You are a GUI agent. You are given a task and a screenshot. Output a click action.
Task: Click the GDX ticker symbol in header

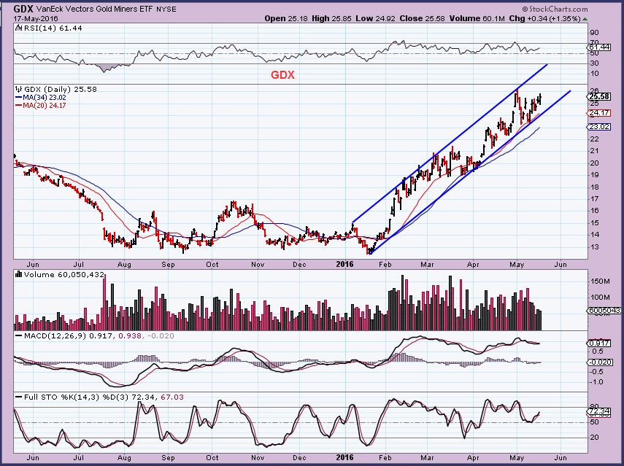[23, 9]
